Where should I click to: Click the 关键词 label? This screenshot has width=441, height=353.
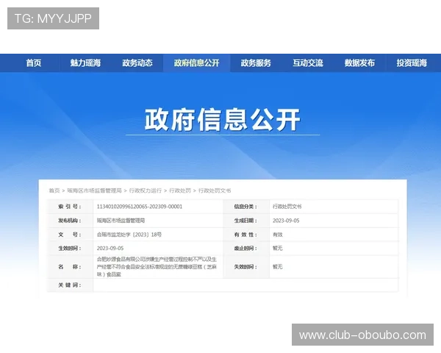(x=70, y=285)
